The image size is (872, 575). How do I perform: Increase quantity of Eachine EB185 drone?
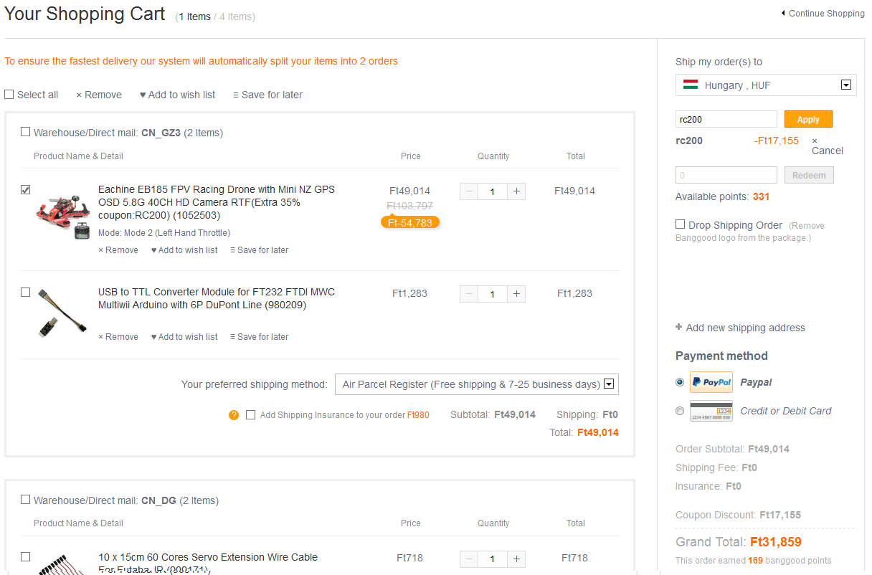(516, 191)
